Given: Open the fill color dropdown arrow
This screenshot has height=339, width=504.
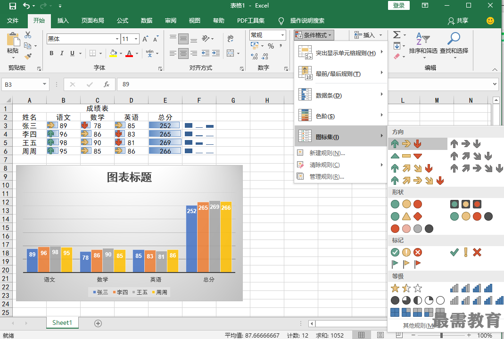Looking at the screenshot, I should [x=121, y=53].
